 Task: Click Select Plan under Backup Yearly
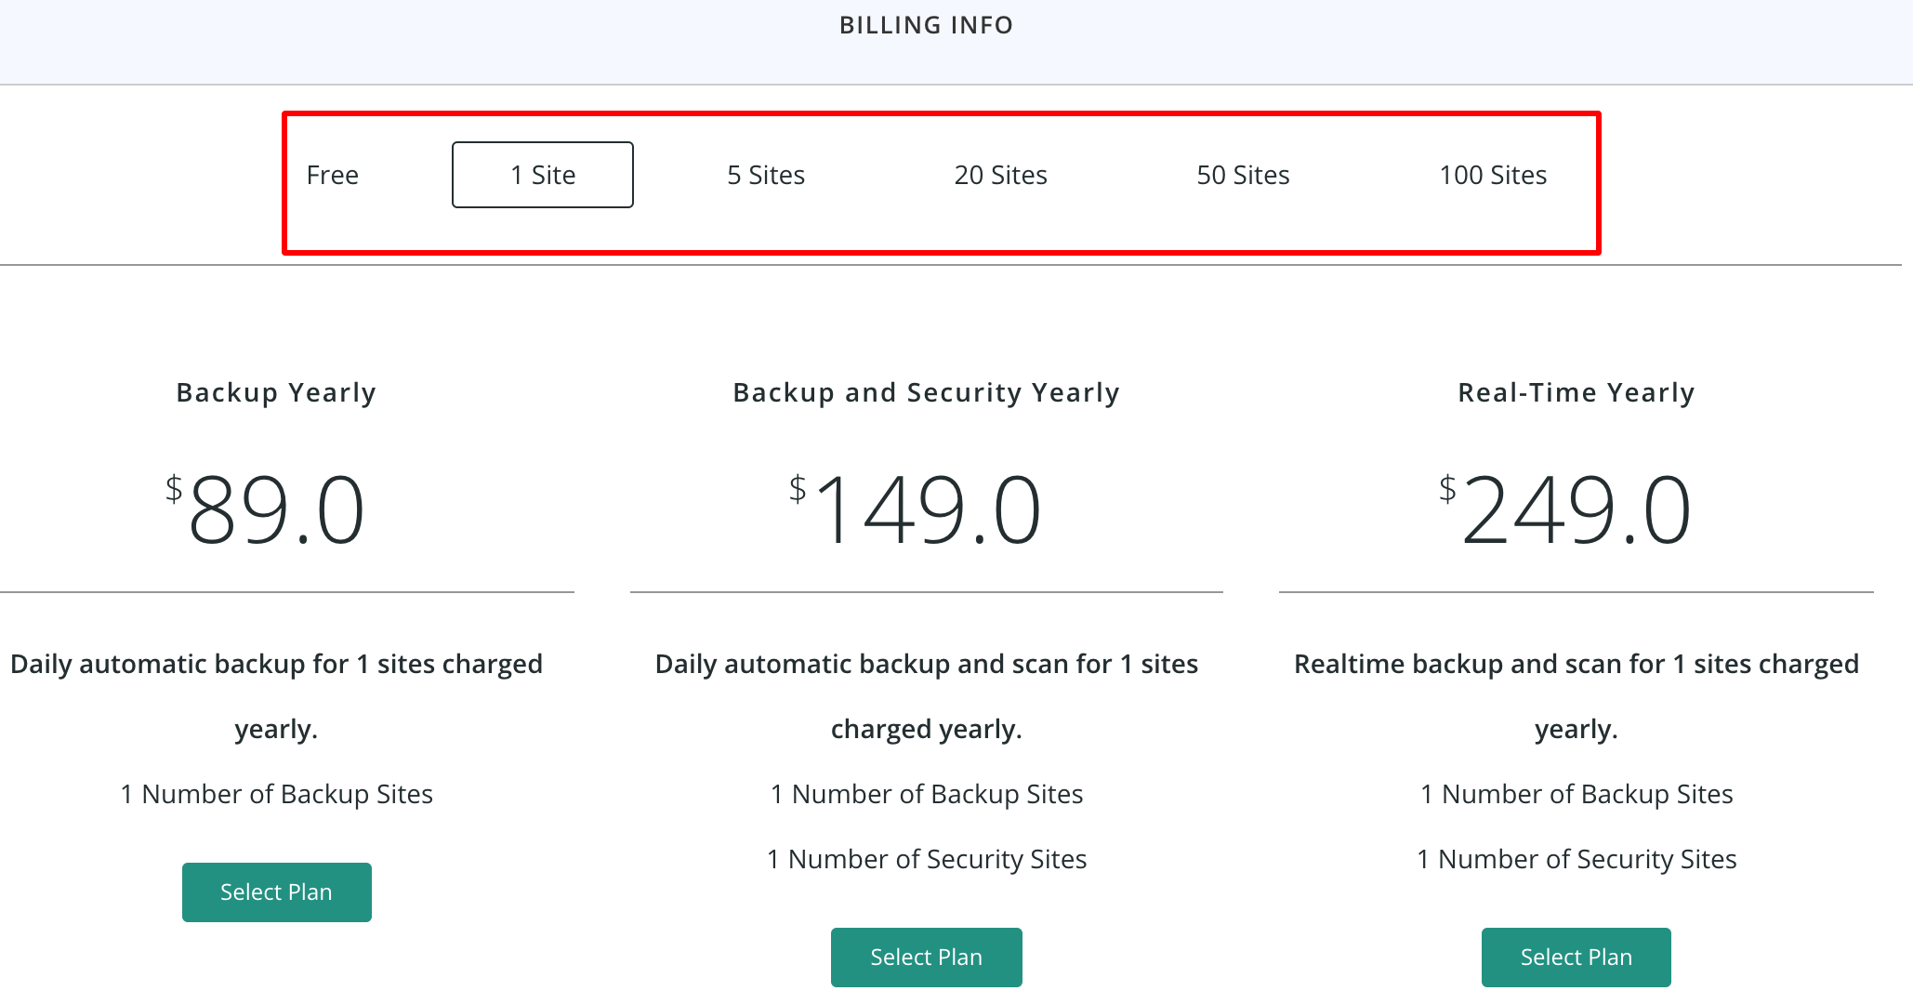tap(276, 892)
